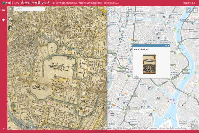Open the basemap gallery grid icon

(x=195, y=10)
